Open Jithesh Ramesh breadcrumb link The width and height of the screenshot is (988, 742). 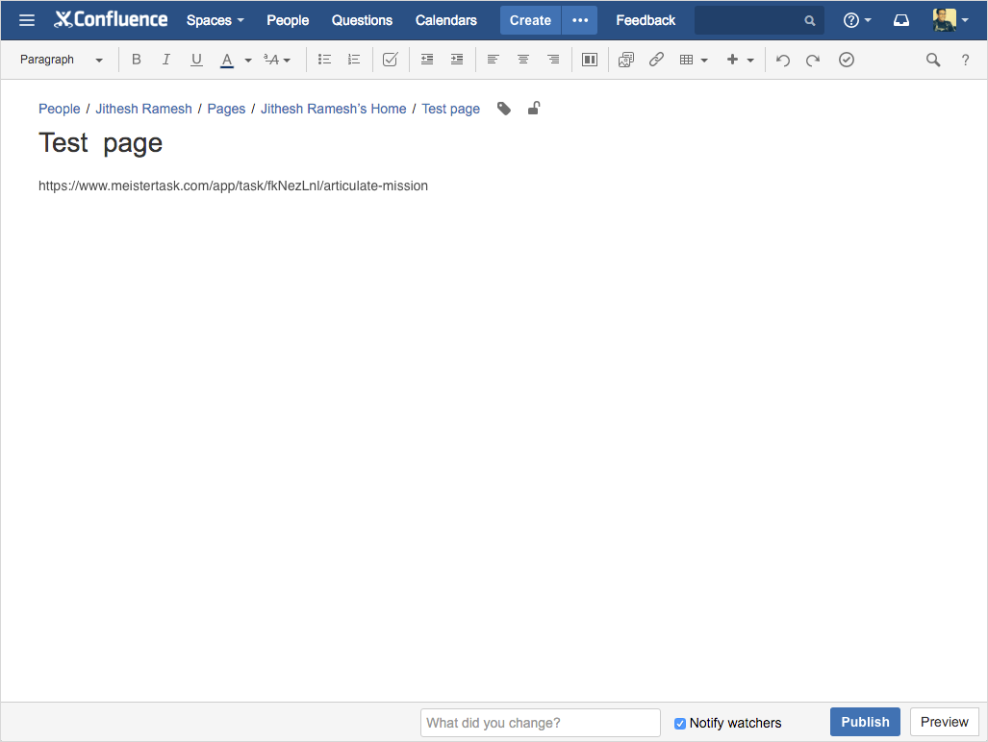coord(143,109)
